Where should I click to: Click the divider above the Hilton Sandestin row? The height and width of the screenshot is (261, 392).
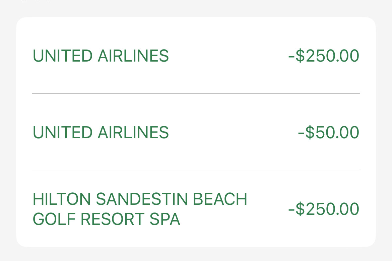196,170
